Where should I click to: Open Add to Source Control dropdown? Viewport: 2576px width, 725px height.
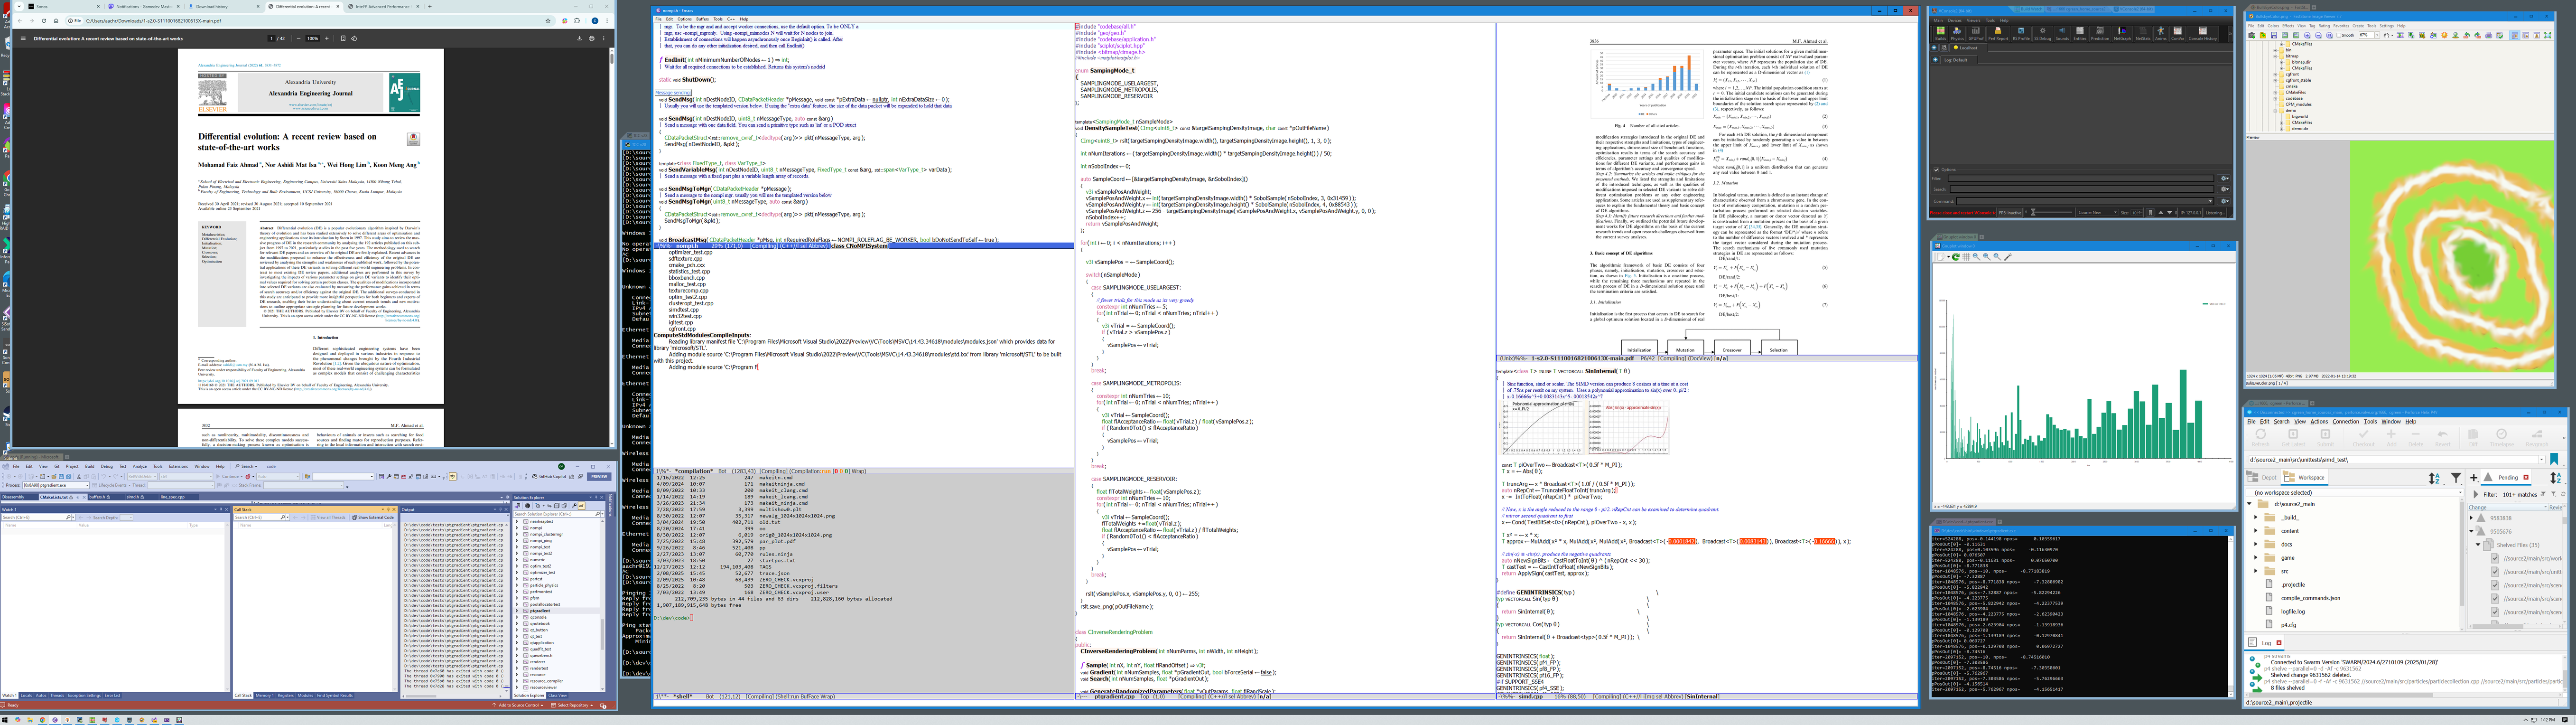[x=519, y=705]
